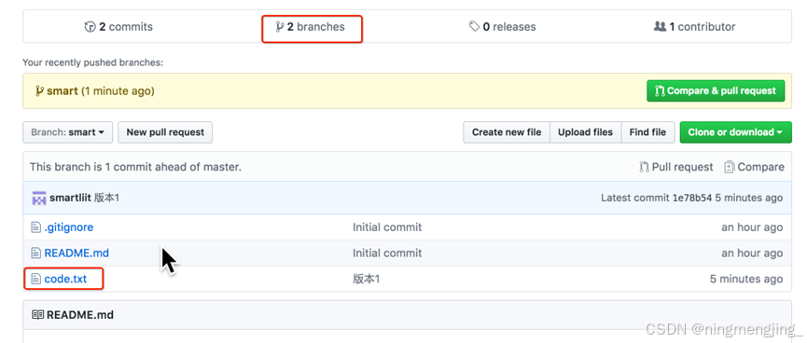Click the book icon in README.md header
The image size is (807, 343).
tap(37, 315)
